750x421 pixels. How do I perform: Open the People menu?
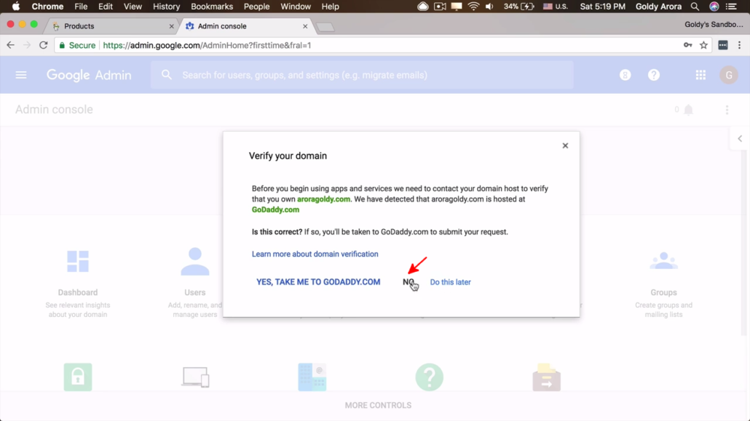coord(256,7)
